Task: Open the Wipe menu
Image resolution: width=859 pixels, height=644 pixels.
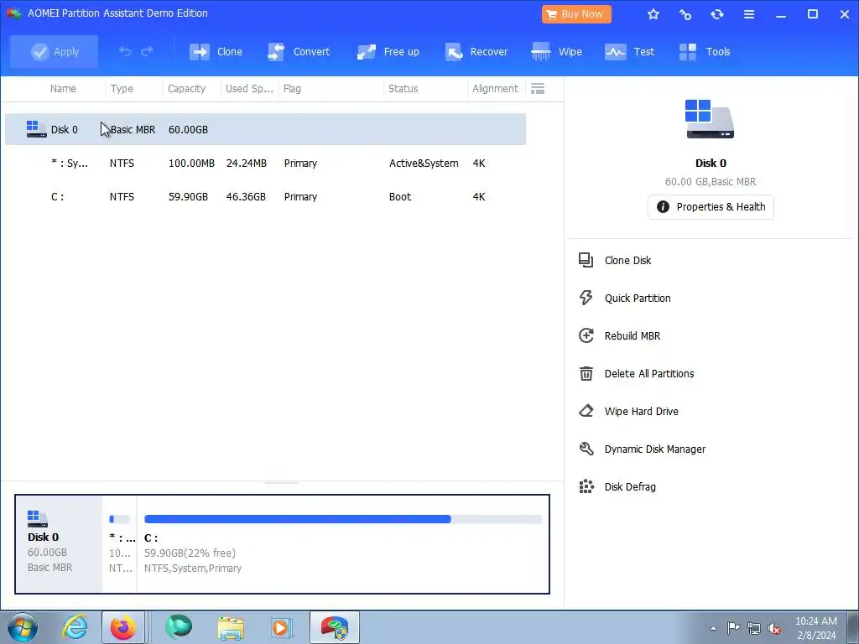Action: (557, 51)
